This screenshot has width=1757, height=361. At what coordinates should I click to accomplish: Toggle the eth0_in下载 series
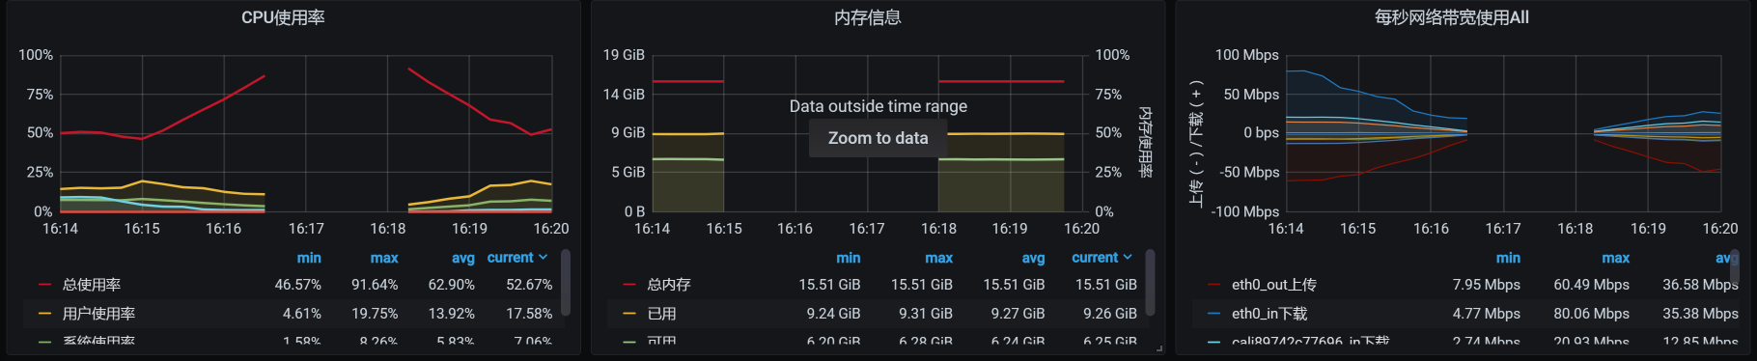tap(1269, 314)
